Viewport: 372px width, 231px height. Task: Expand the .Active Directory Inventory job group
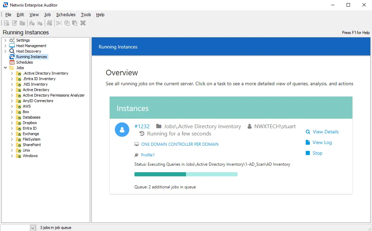(12, 73)
